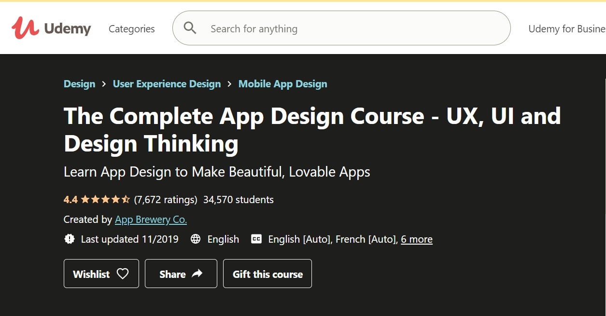Open Udemy for Business menu item

(566, 29)
